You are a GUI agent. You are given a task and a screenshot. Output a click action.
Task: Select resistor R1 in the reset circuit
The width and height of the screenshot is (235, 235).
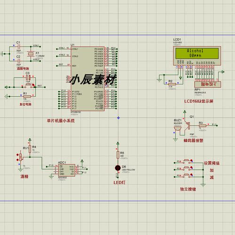pyautogui.click(x=27, y=96)
